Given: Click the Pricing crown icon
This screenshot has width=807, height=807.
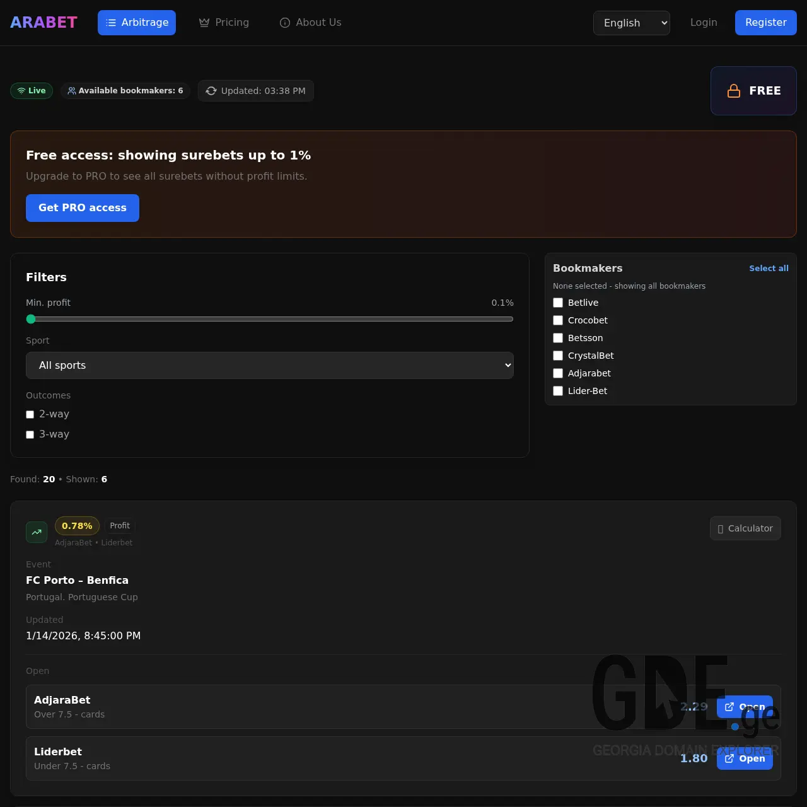Looking at the screenshot, I should pyautogui.click(x=204, y=22).
